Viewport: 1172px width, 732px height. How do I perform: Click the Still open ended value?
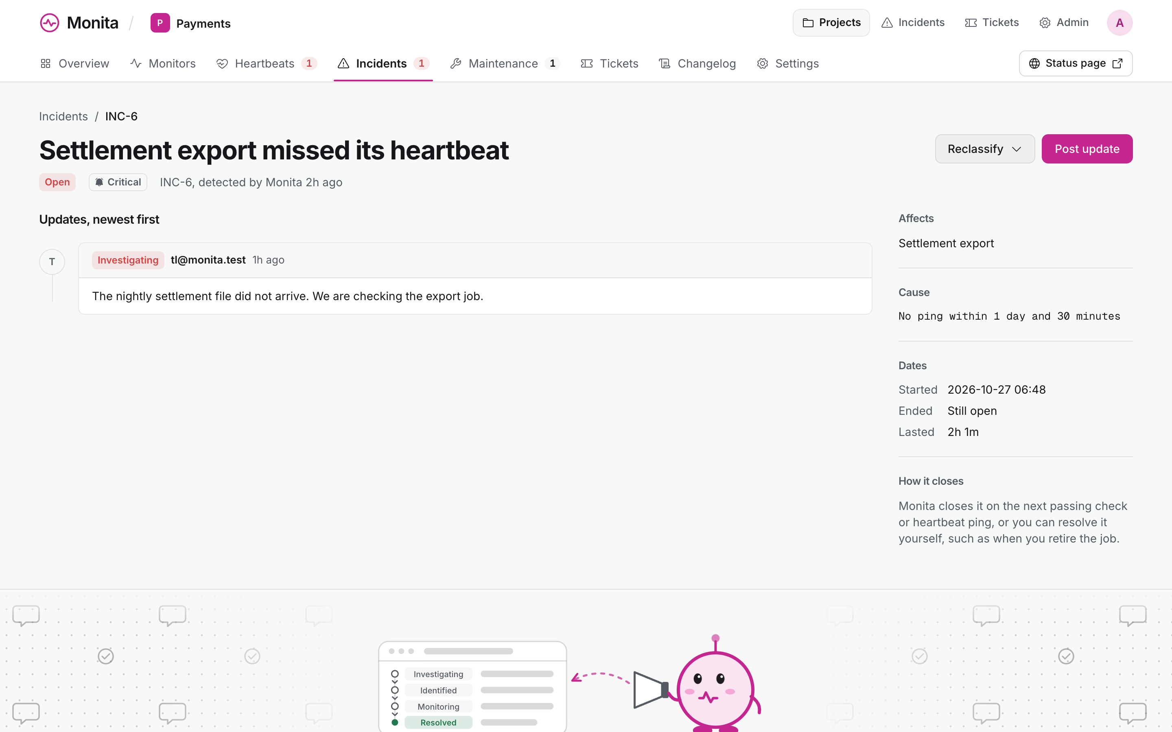[972, 411]
